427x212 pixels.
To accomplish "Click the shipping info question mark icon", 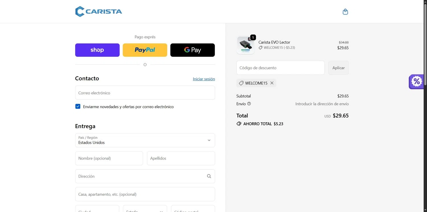I will coord(249,104).
